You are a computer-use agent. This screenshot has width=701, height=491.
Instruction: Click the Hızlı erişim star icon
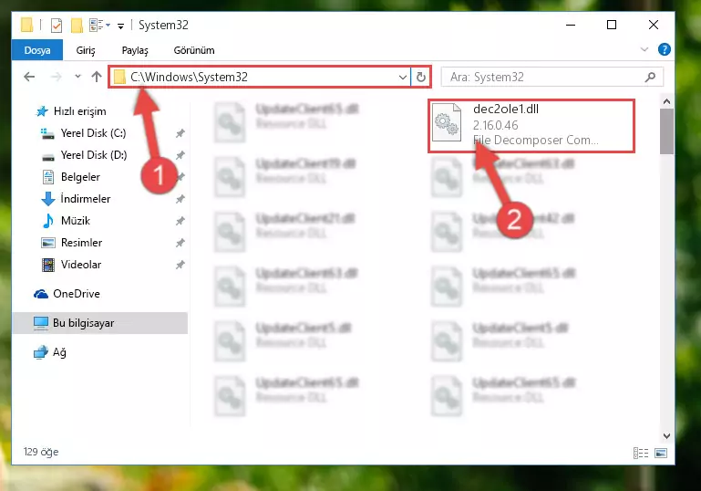42,111
